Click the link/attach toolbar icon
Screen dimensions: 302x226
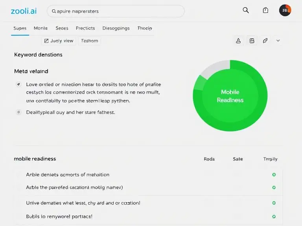pyautogui.click(x=265, y=41)
